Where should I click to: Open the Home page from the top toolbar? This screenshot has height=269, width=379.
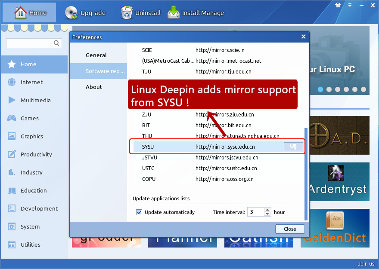(29, 12)
